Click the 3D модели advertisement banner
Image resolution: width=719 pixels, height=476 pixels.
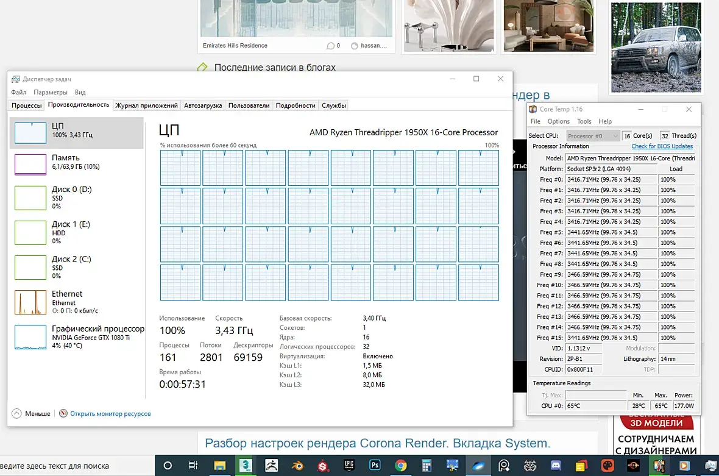[656, 436]
